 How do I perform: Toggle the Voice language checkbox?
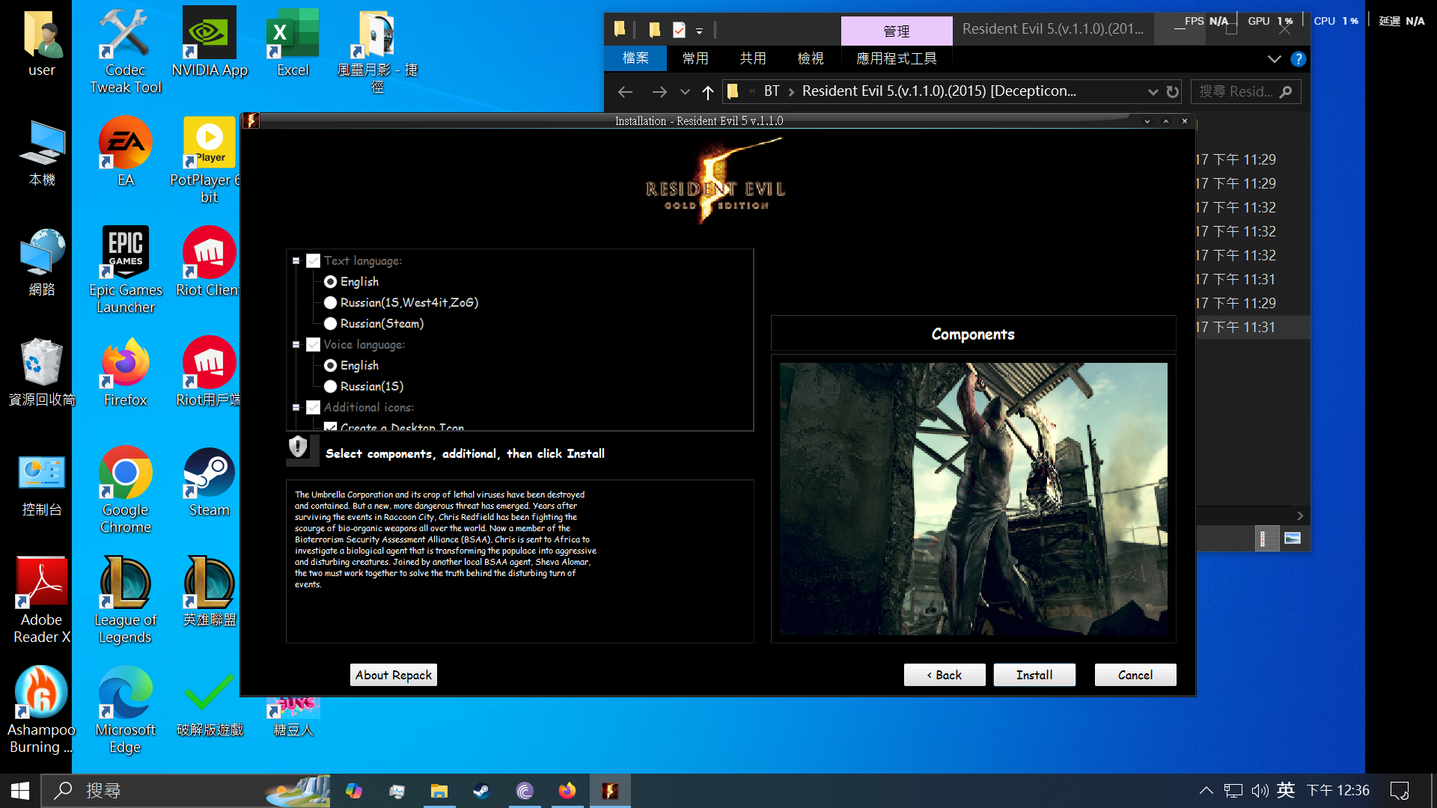(x=314, y=345)
